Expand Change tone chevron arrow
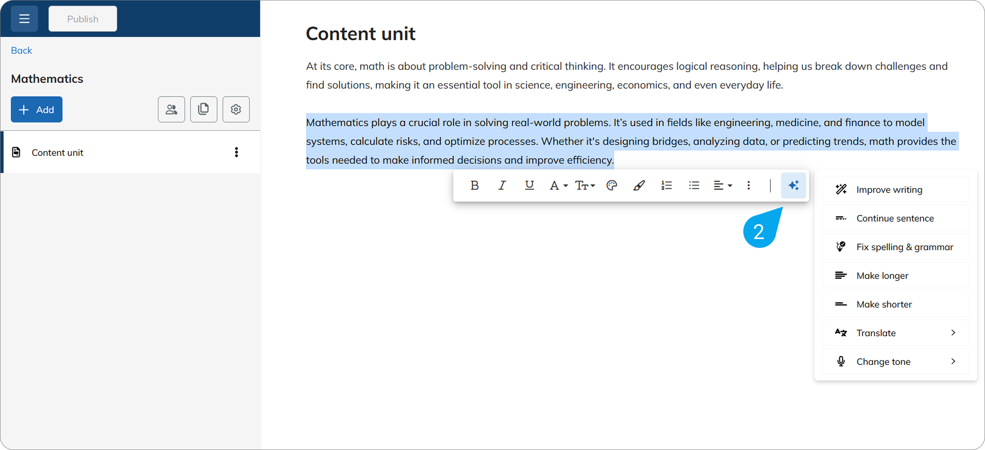Image resolution: width=985 pixels, height=450 pixels. coord(953,361)
